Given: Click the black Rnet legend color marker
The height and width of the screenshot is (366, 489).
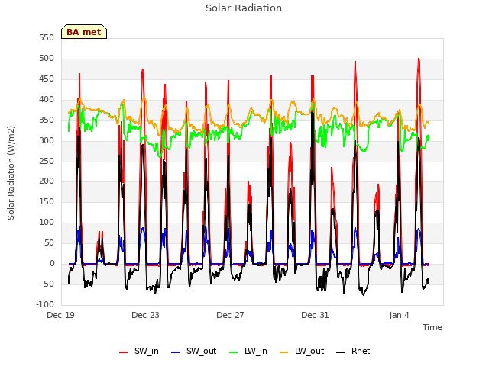Looking at the screenshot, I should click(341, 352).
